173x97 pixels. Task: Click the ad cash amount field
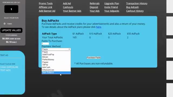coord(11,9)
